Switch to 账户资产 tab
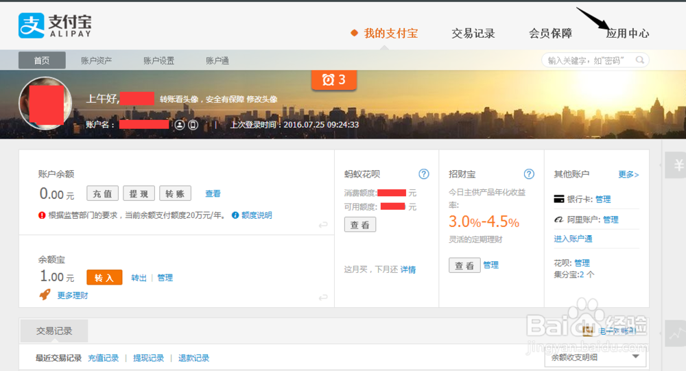 (96, 60)
